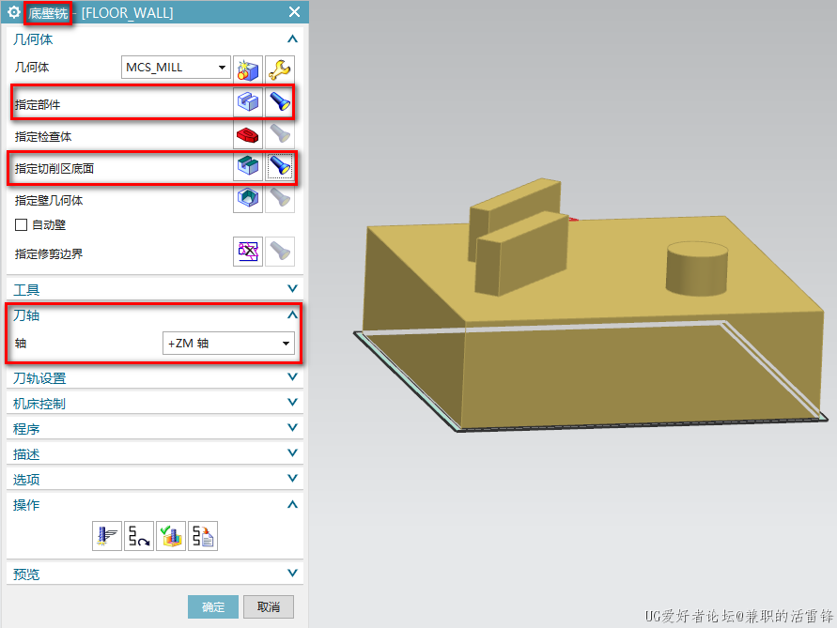Click the specify trim boundary (指定修剪边界) icon

point(248,251)
